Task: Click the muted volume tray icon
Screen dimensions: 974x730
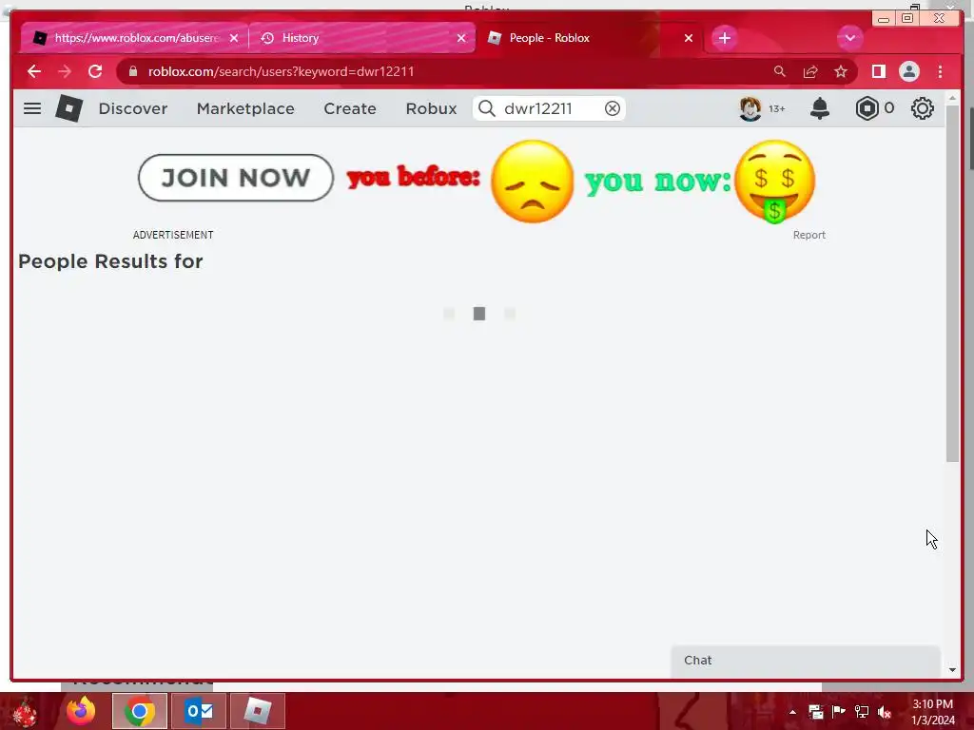Action: coord(884,712)
